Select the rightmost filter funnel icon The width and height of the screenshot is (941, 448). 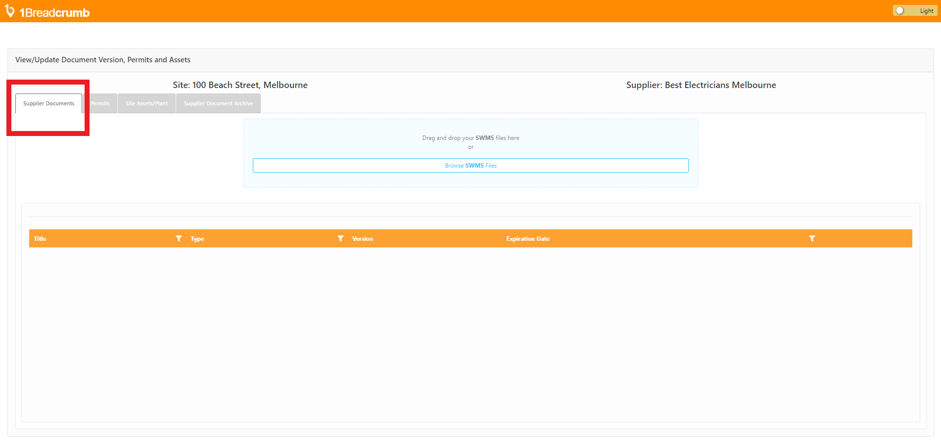pyautogui.click(x=812, y=238)
